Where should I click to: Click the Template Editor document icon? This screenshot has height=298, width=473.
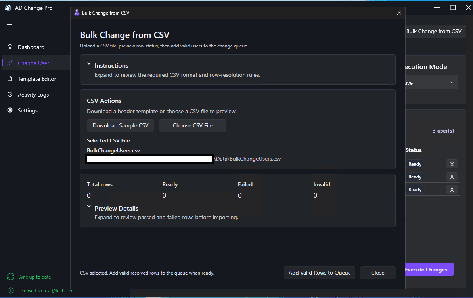[x=10, y=79]
